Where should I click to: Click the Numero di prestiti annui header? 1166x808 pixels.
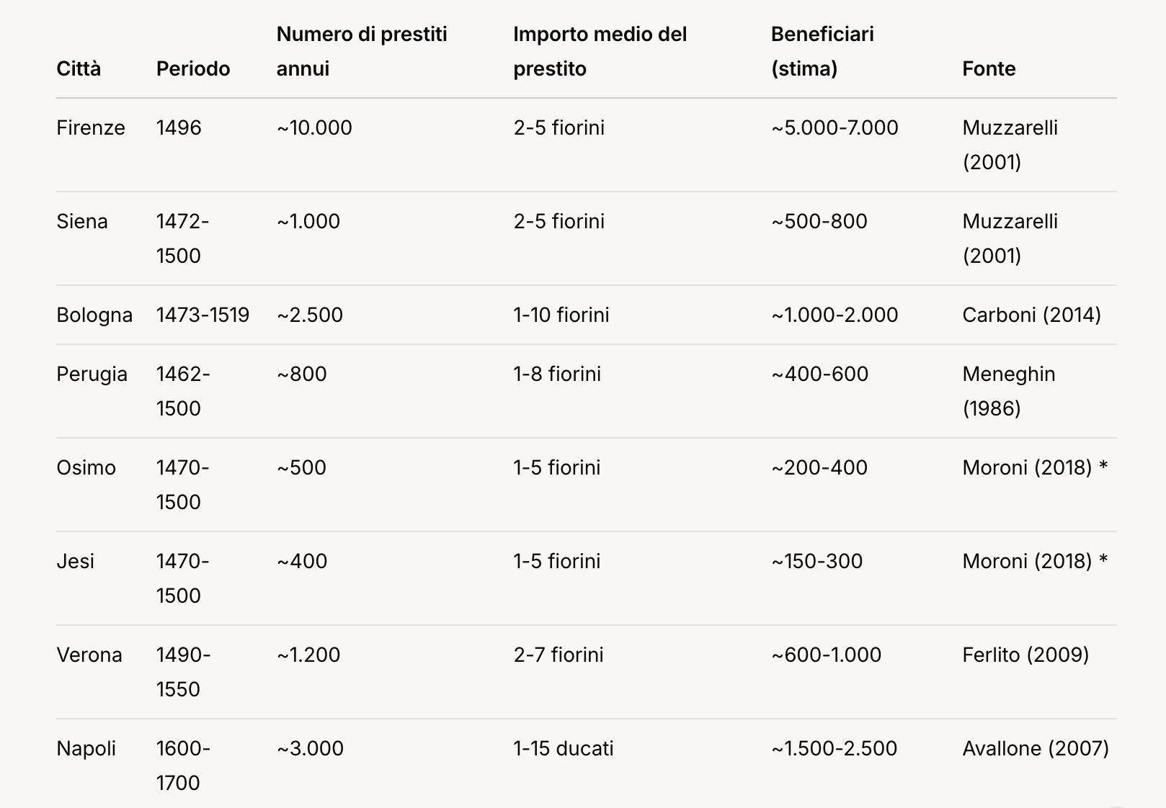point(362,51)
